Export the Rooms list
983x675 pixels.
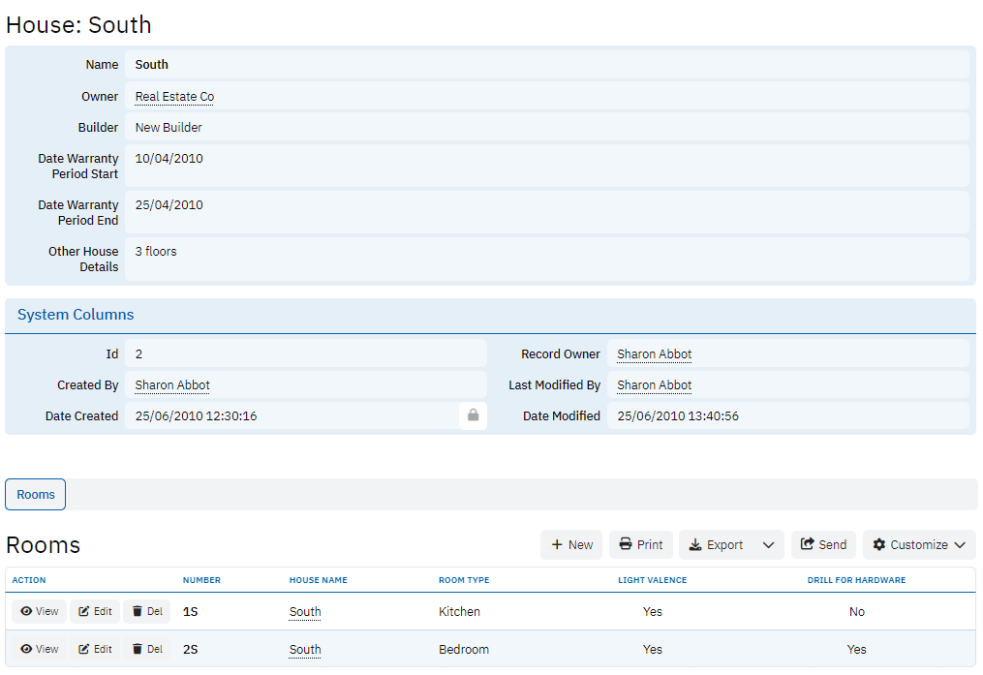(717, 544)
